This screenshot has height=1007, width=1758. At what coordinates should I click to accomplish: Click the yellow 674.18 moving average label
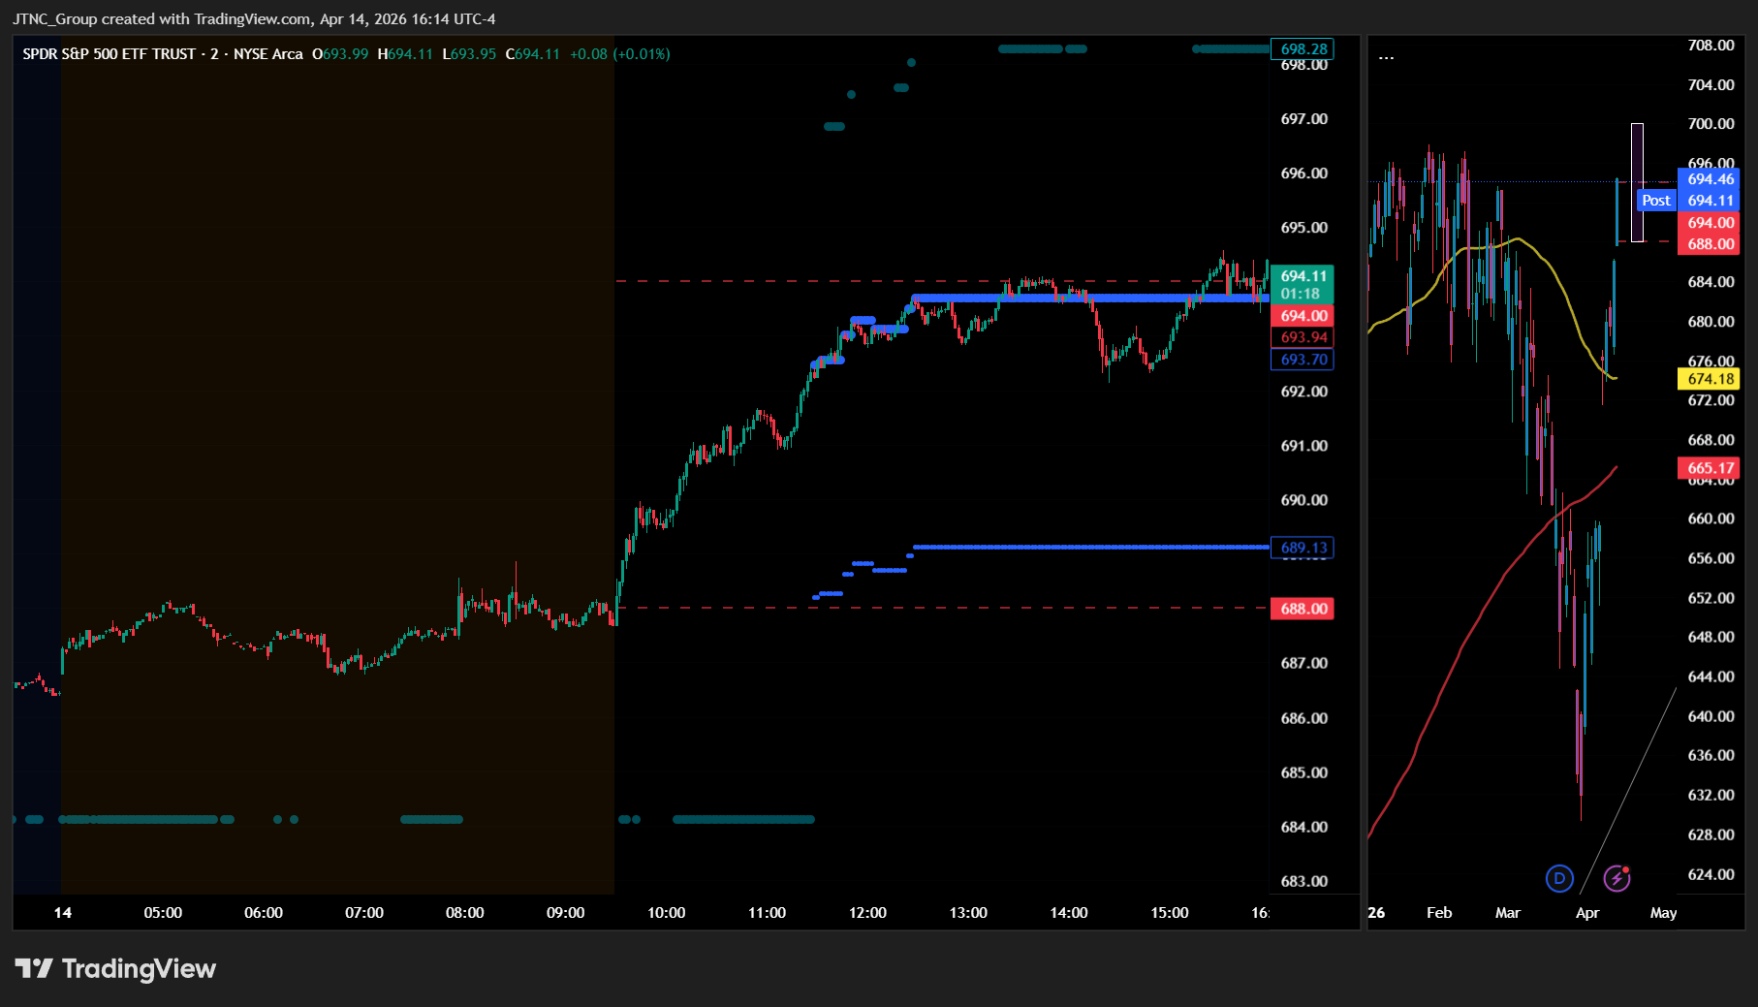click(1710, 379)
